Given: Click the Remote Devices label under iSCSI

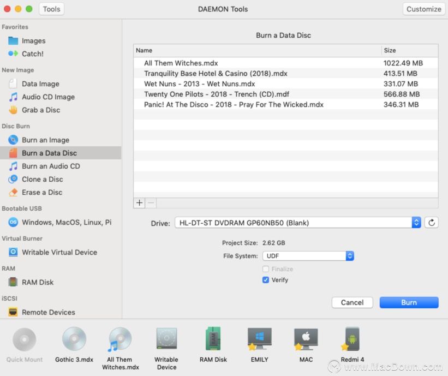Looking at the screenshot, I should [49, 312].
